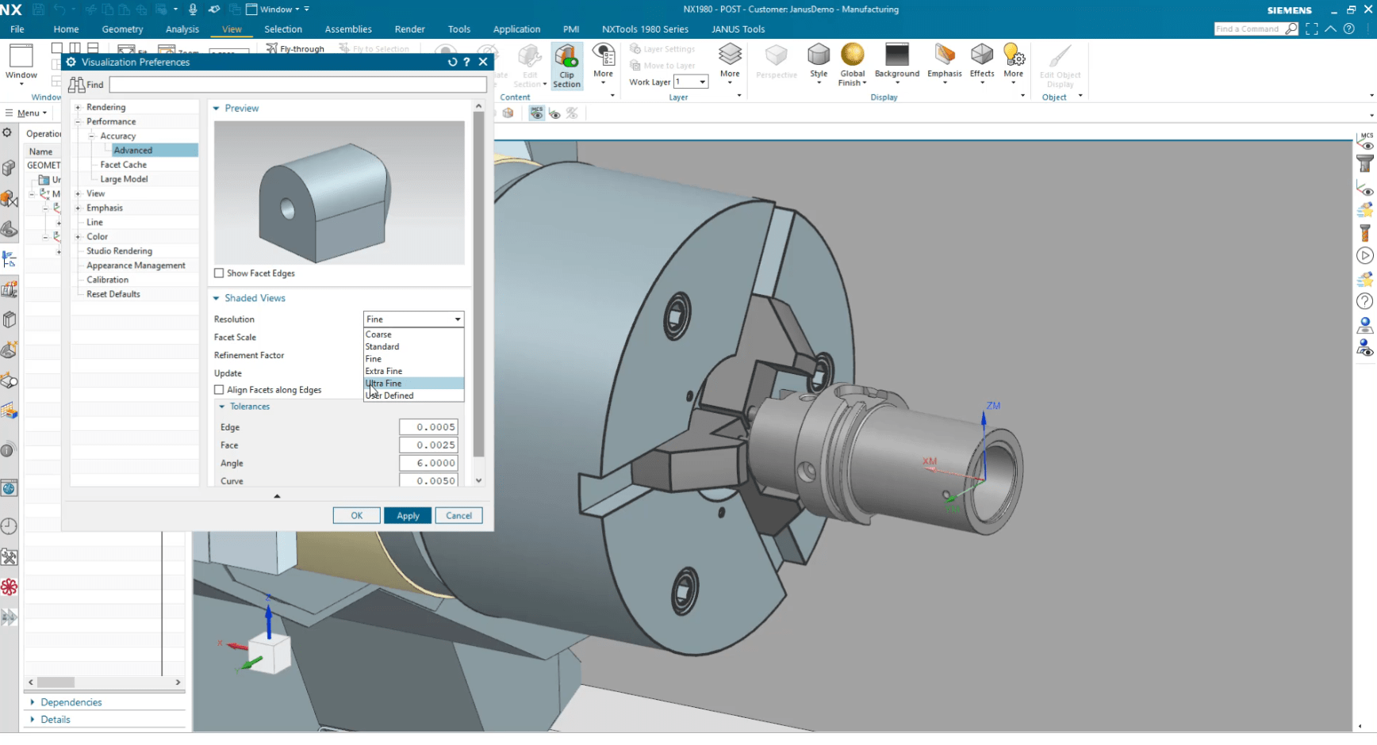Click the dialog vertical scrollbar
The width and height of the screenshot is (1377, 745).
pos(478,284)
